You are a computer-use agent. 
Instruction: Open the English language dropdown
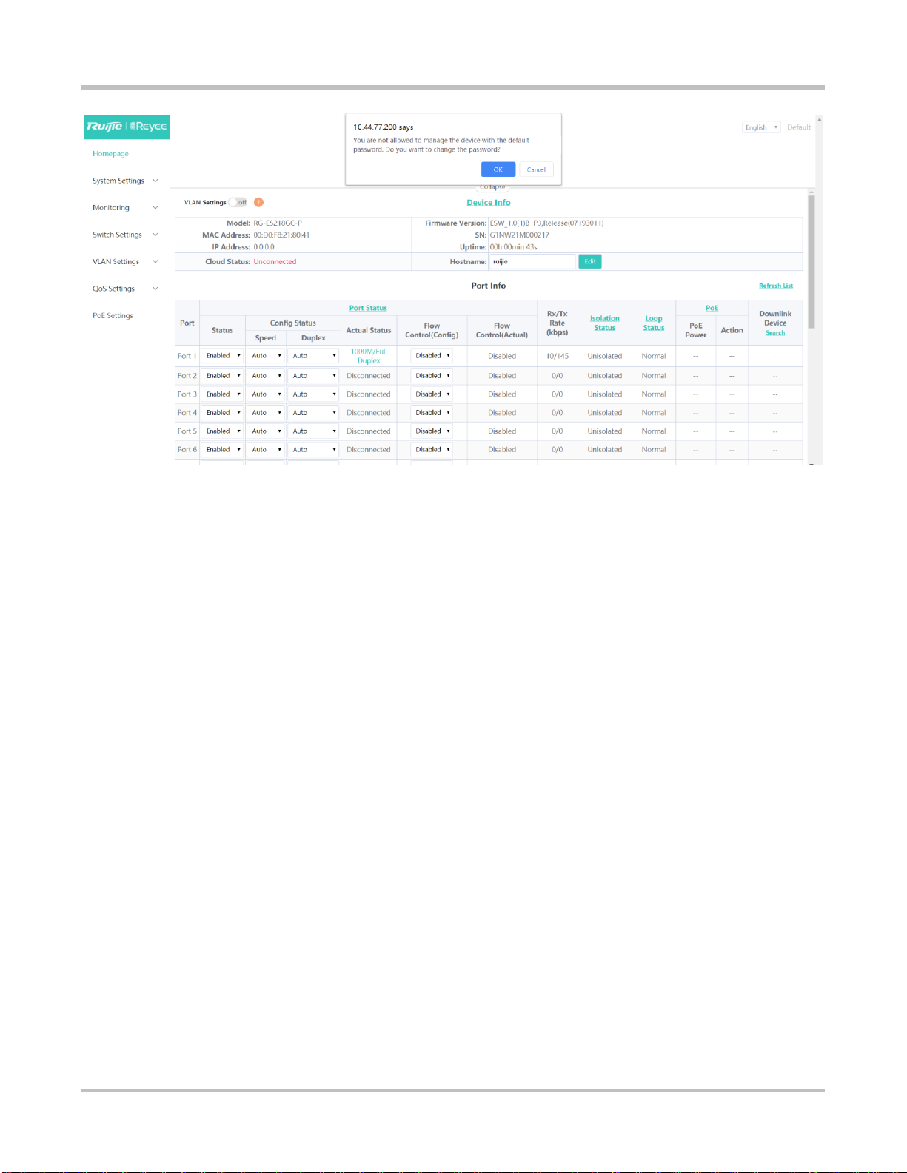tap(761, 127)
